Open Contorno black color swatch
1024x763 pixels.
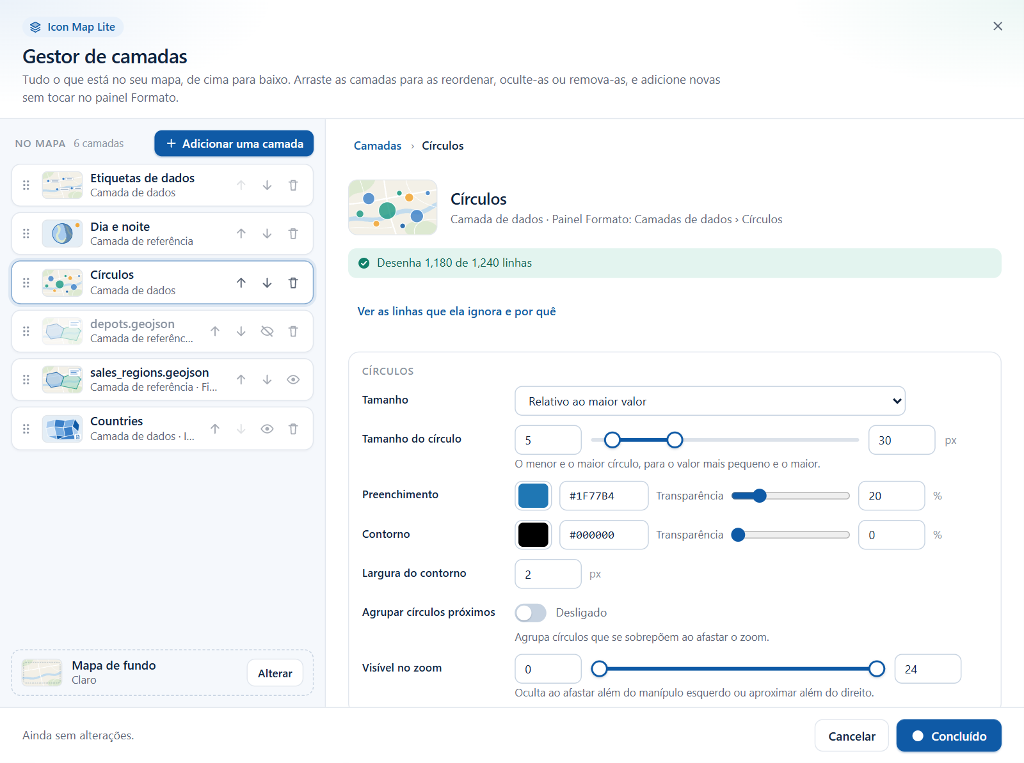coord(533,535)
